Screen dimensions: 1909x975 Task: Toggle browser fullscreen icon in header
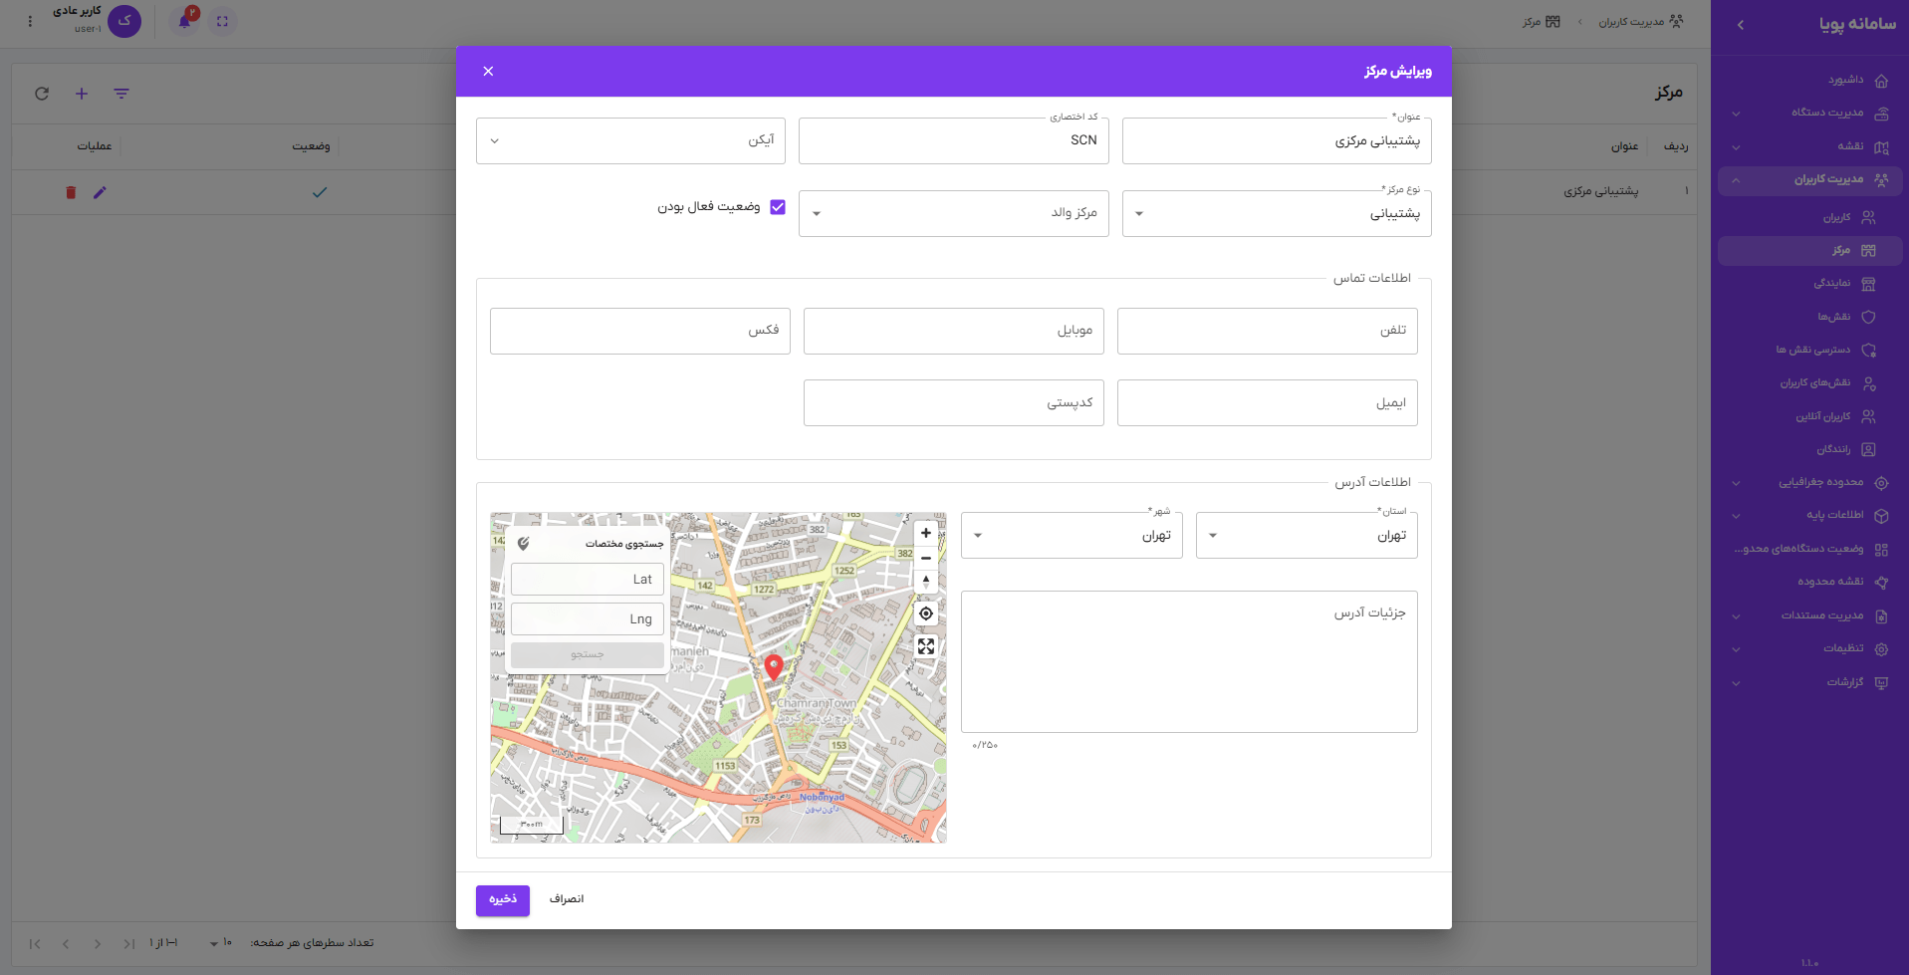click(222, 21)
